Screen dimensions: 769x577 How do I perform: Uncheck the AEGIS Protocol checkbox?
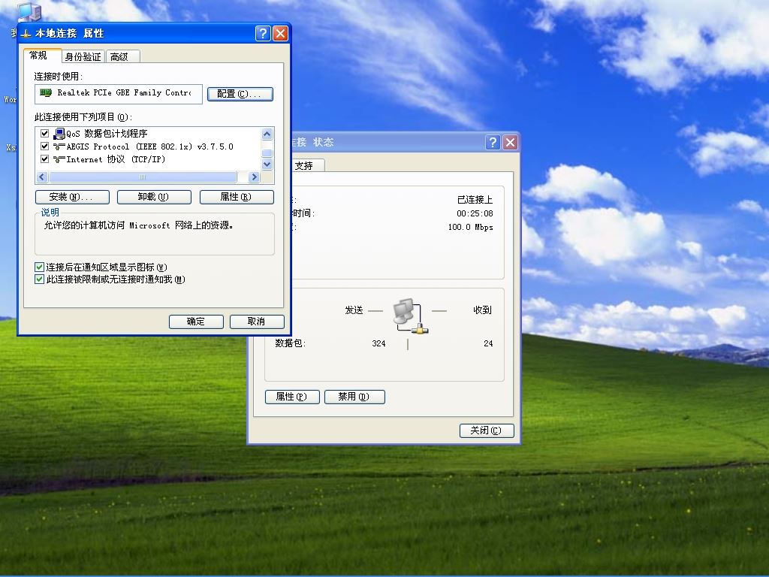[x=44, y=147]
